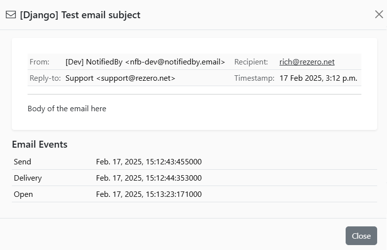Select the Open event label
Image resolution: width=387 pixels, height=250 pixels.
tap(23, 194)
